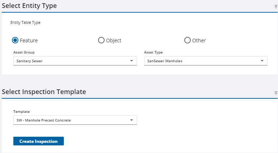Image resolution: width=278 pixels, height=153 pixels.
Task: Click the Select Entity Type heading
Action: click(x=29, y=6)
